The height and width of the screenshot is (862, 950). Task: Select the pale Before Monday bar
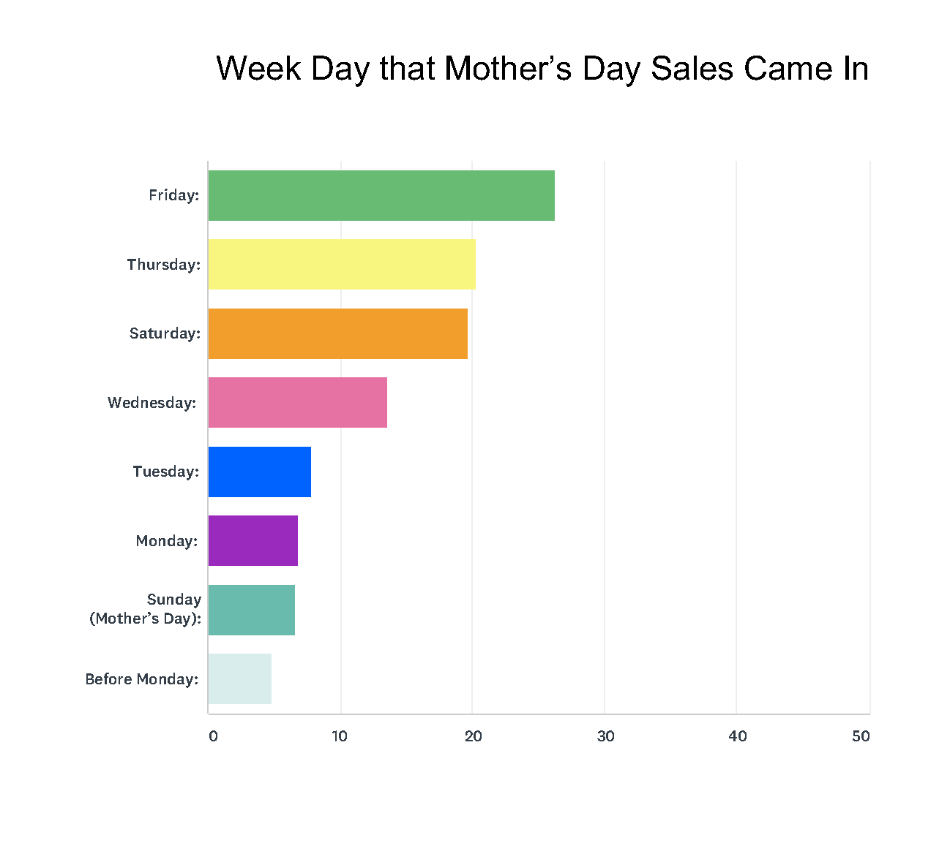[239, 678]
